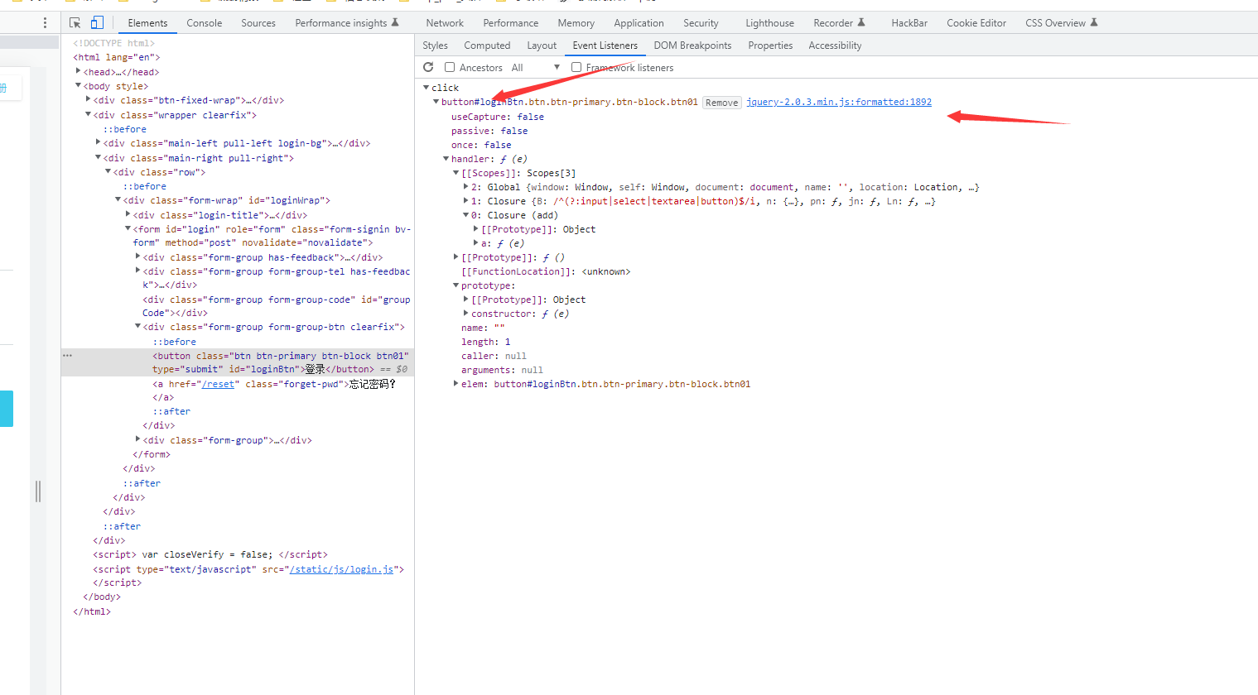Select the Event Listeners sub-tab

[x=605, y=46]
